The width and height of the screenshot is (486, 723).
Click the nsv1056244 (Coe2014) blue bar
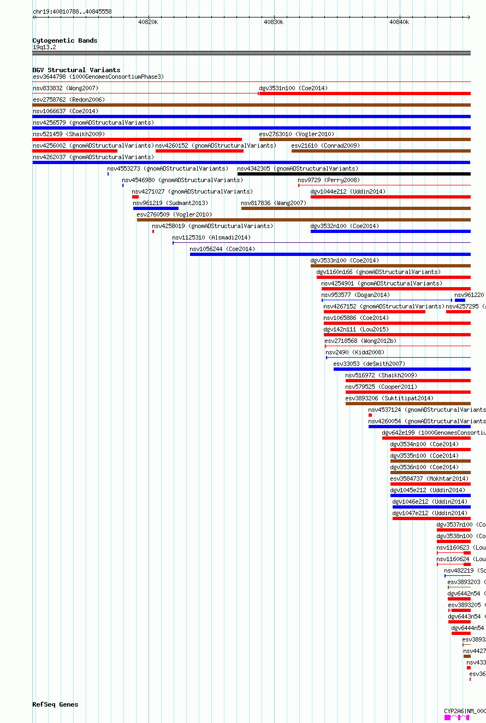[x=330, y=254]
